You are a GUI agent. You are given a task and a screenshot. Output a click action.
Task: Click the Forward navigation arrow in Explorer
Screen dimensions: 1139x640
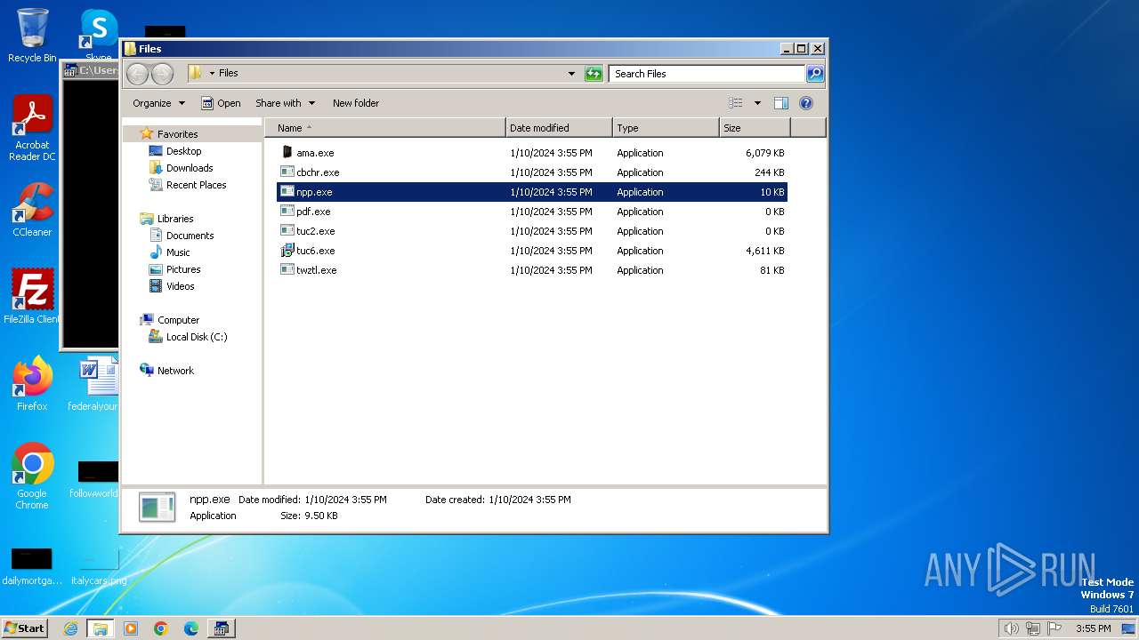pyautogui.click(x=162, y=74)
